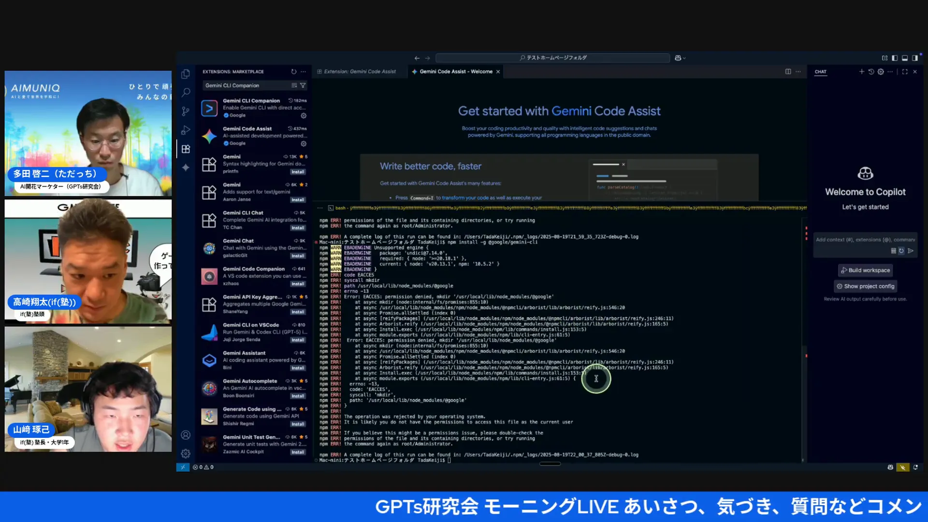Install the Gemini CLI Chat extension
Image resolution: width=928 pixels, height=522 pixels.
(x=298, y=228)
